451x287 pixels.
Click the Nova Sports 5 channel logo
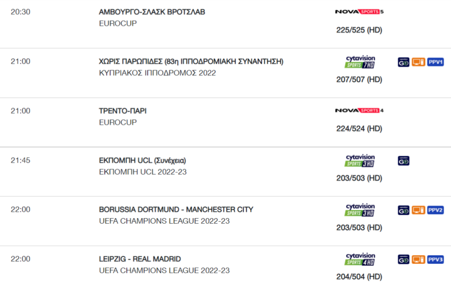(359, 12)
